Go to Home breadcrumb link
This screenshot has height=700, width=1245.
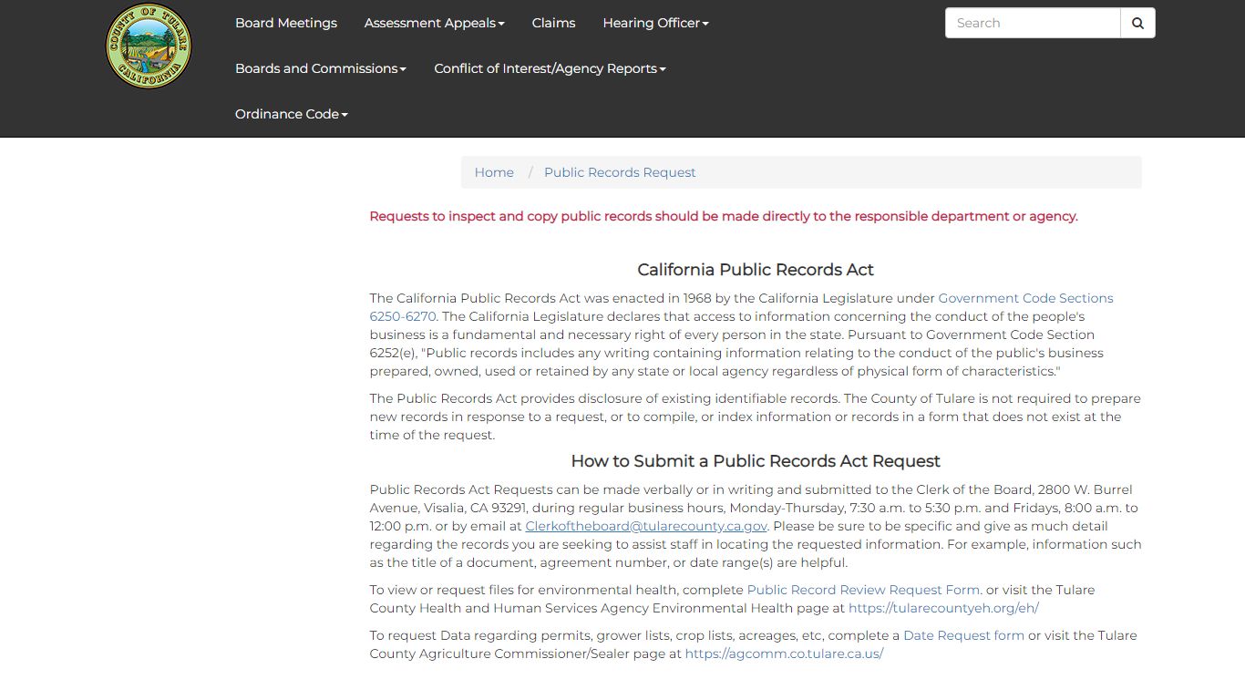[x=494, y=172]
